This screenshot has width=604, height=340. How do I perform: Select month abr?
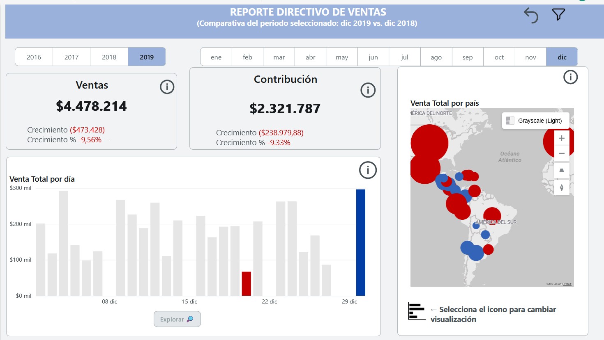[x=311, y=57]
